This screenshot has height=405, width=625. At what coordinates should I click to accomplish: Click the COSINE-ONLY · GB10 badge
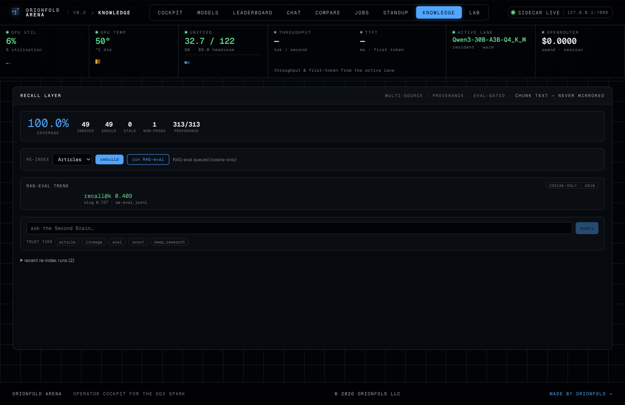click(572, 186)
